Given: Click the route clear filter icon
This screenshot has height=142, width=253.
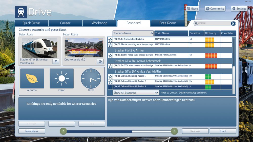Looking at the screenshot, I should click(100, 62).
